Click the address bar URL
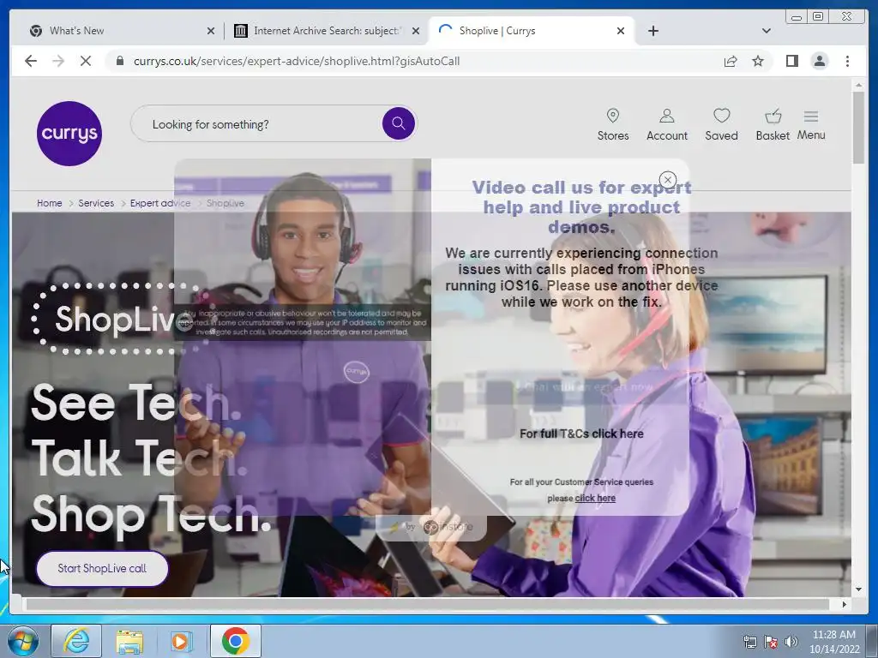Image resolution: width=878 pixels, height=658 pixels. pos(297,61)
